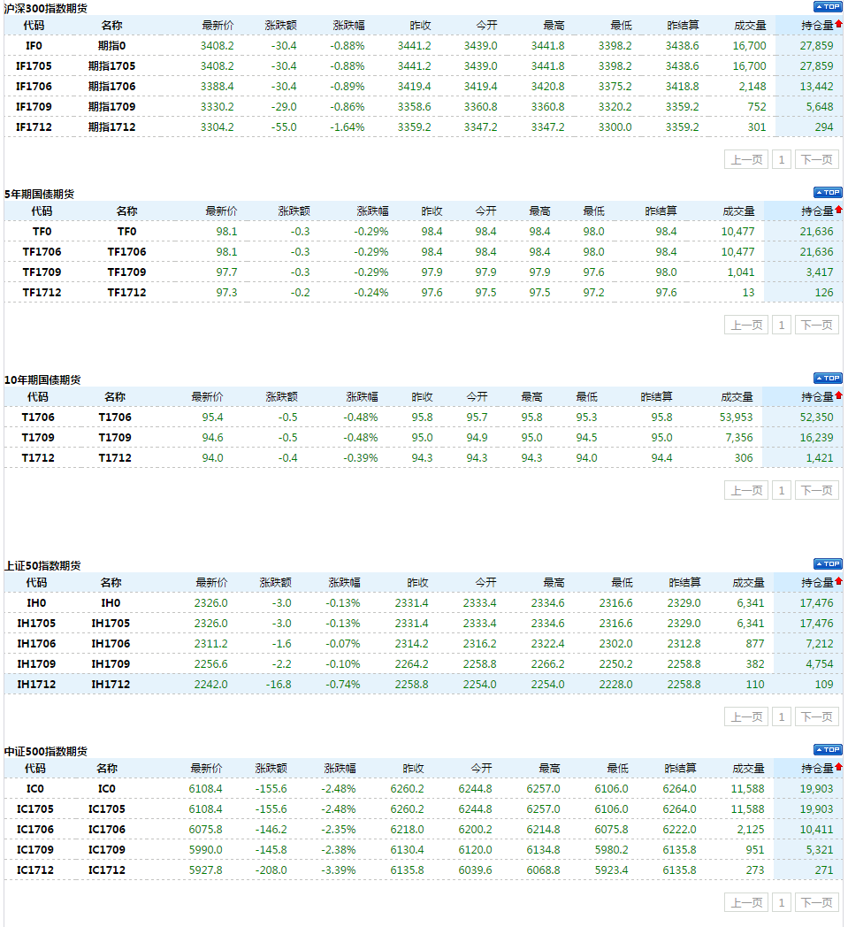Select page 1 in 上证50 pagination
The width and height of the screenshot is (848, 927).
pos(781,717)
